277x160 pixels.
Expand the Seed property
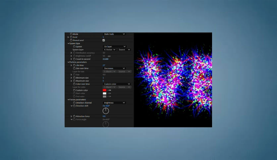(68, 37)
